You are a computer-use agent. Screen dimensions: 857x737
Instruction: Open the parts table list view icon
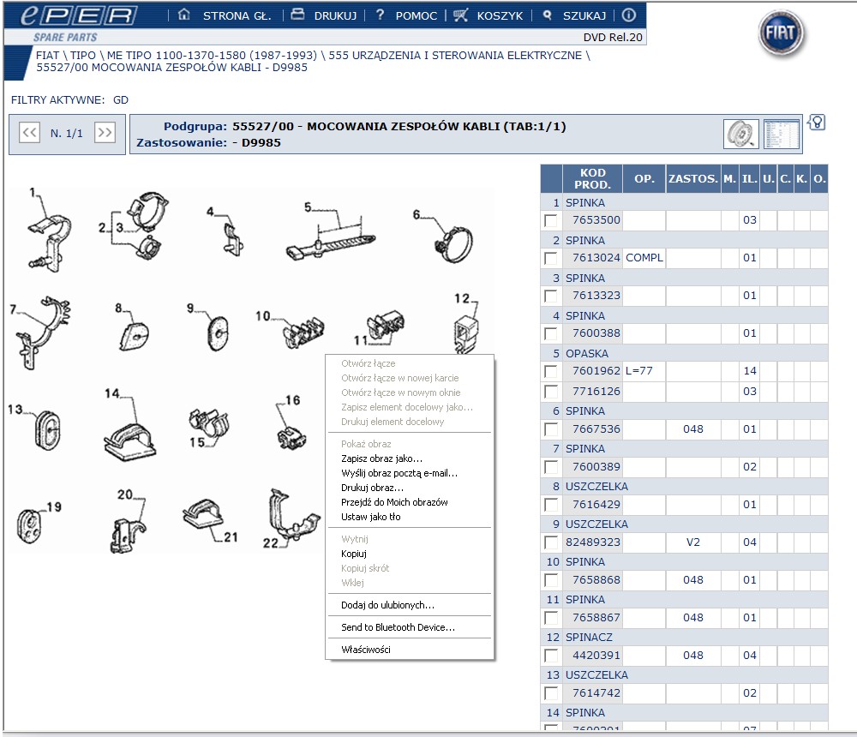point(781,134)
